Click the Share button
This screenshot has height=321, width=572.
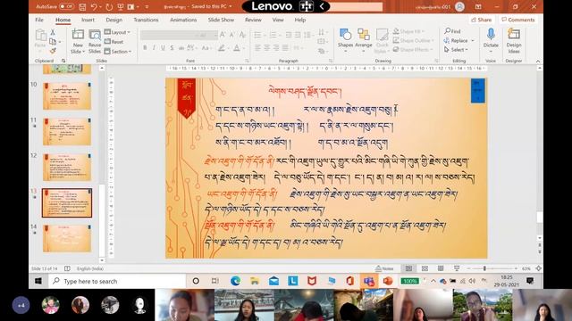[481, 20]
